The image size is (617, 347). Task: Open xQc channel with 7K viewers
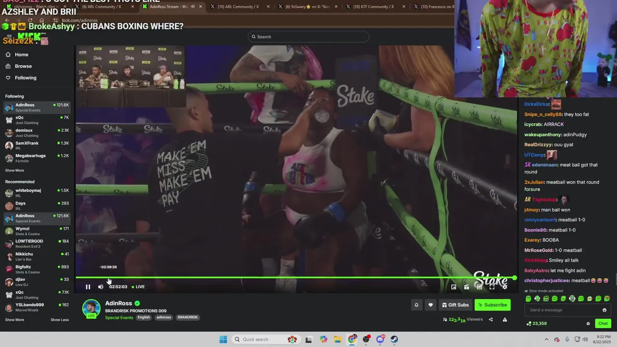point(37,120)
